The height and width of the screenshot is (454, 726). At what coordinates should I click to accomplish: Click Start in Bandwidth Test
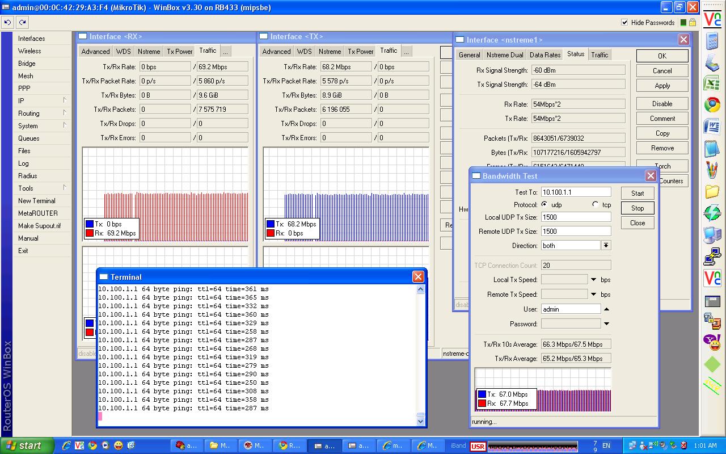(638, 194)
